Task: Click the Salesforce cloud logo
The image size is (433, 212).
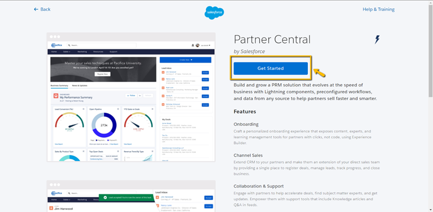Action: pyautogui.click(x=214, y=13)
